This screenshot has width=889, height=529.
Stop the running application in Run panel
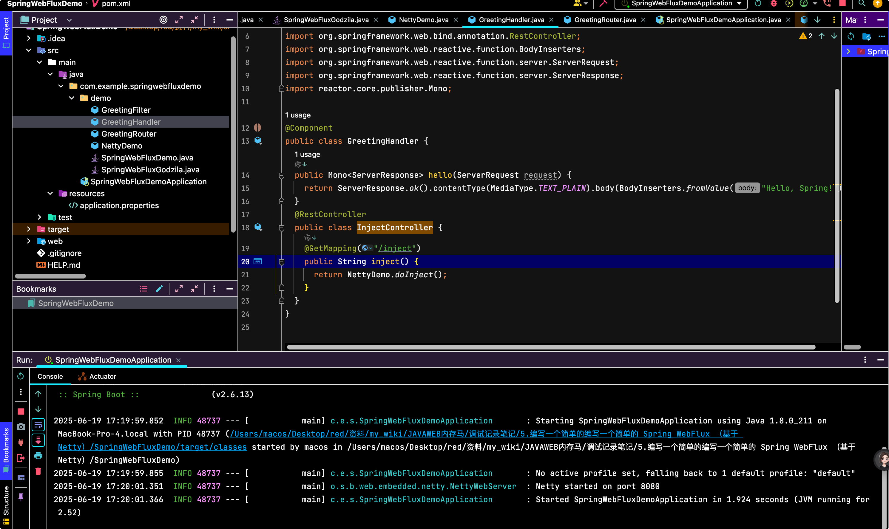click(21, 412)
